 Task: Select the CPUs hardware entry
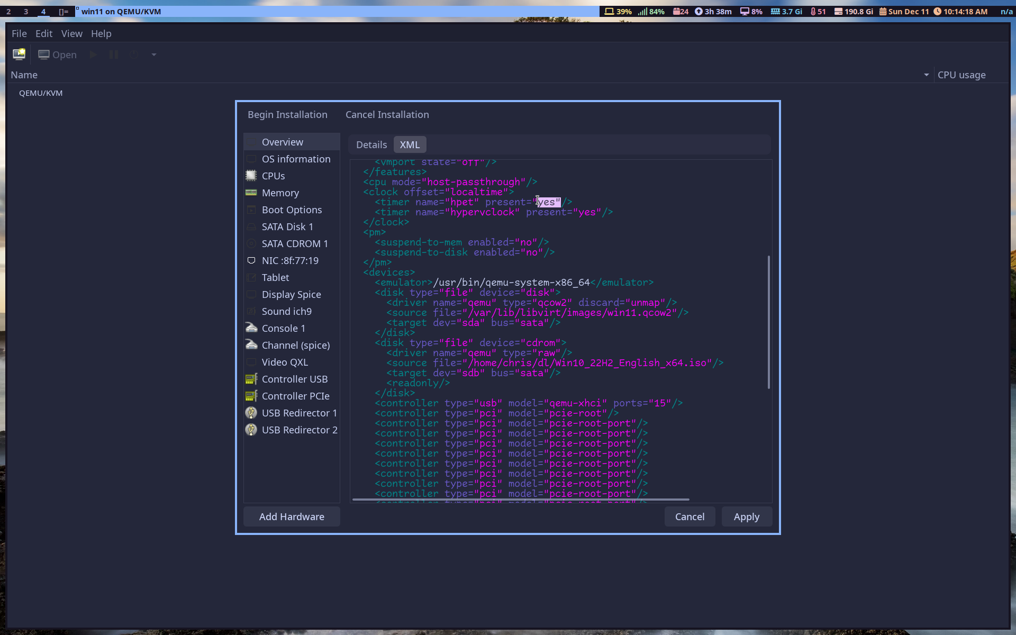pos(292,176)
